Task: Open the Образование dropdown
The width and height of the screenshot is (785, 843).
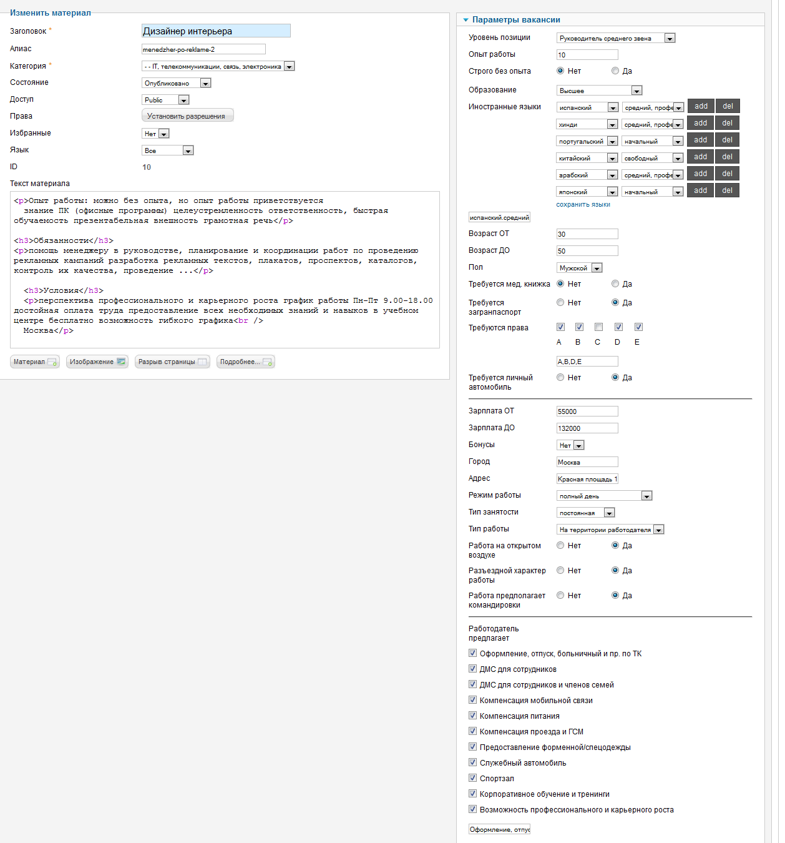Action: (599, 91)
